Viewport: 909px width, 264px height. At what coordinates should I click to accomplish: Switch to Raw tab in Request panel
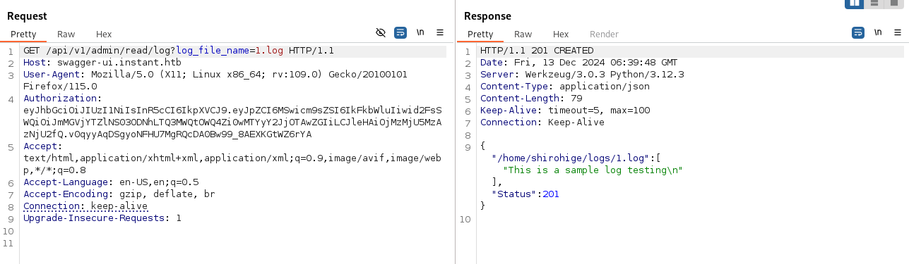click(x=66, y=34)
